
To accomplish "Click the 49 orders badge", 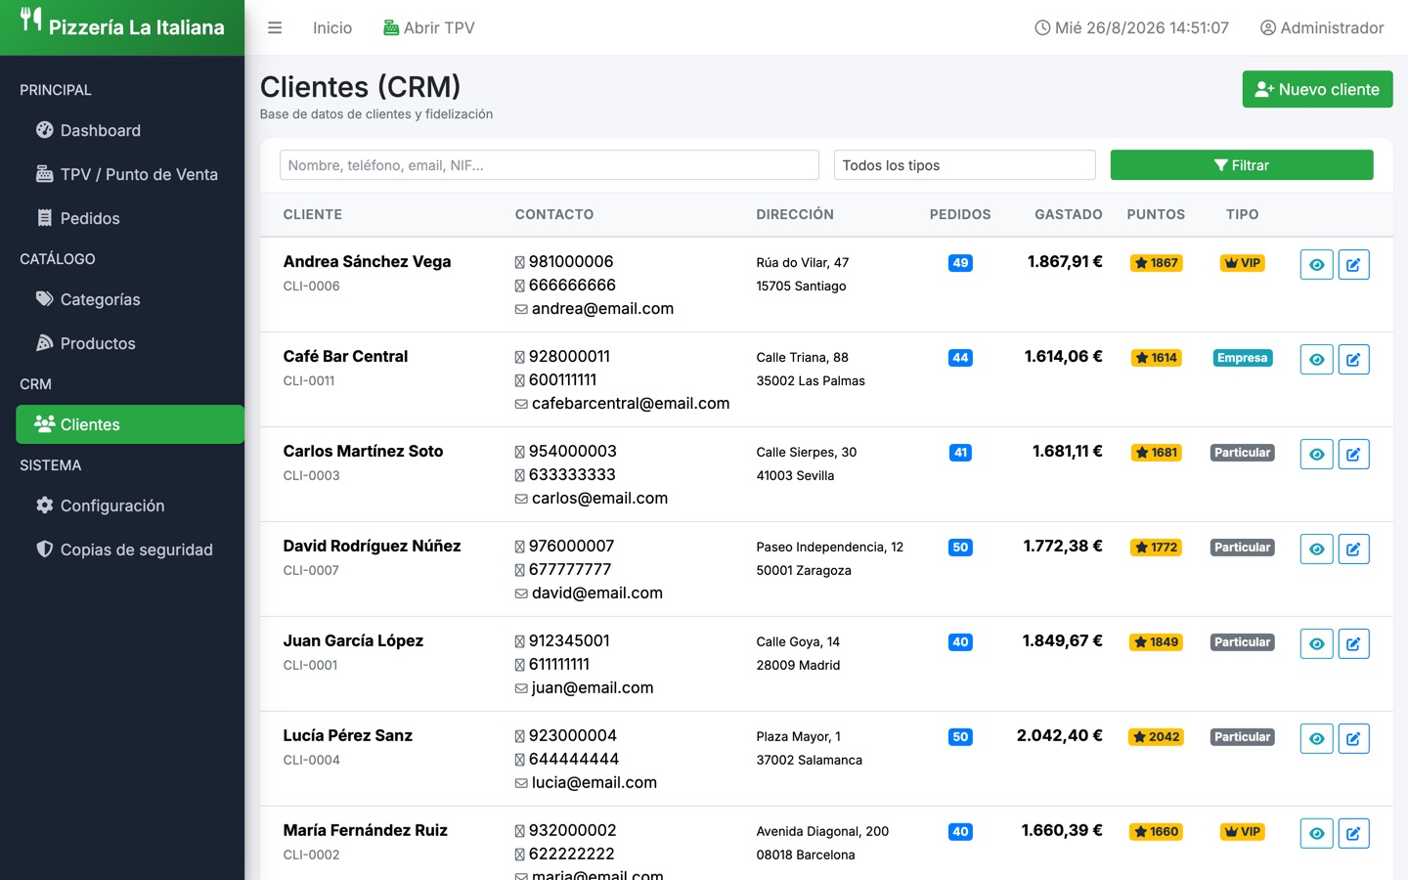I will click(960, 263).
